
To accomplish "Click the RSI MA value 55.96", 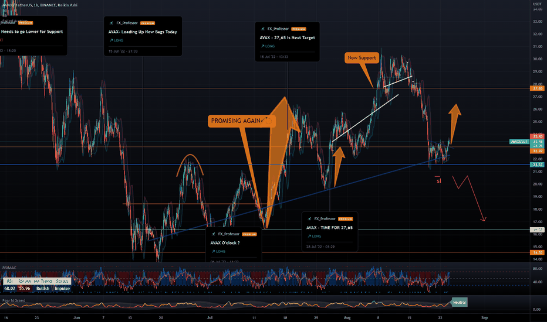I will [x=25, y=288].
